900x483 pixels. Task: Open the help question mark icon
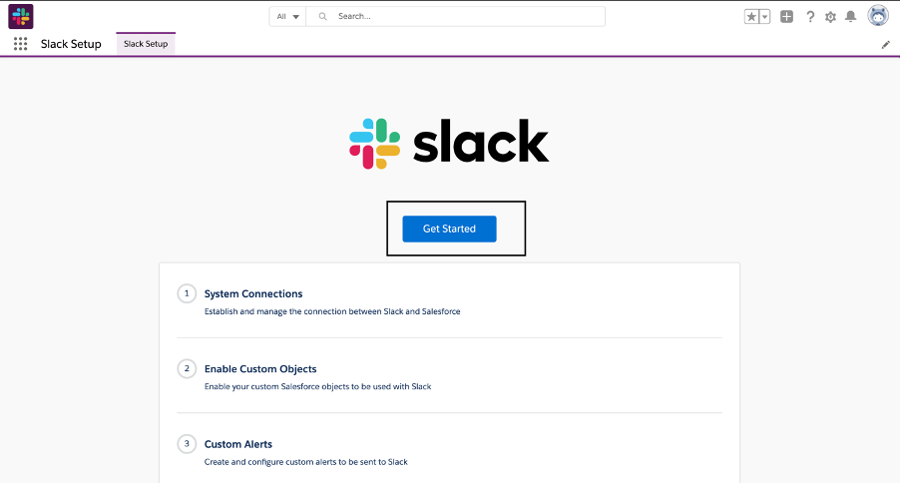(x=810, y=17)
